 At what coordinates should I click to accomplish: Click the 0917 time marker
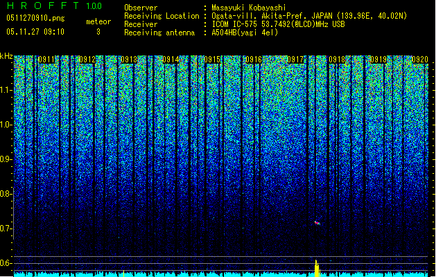295,60
